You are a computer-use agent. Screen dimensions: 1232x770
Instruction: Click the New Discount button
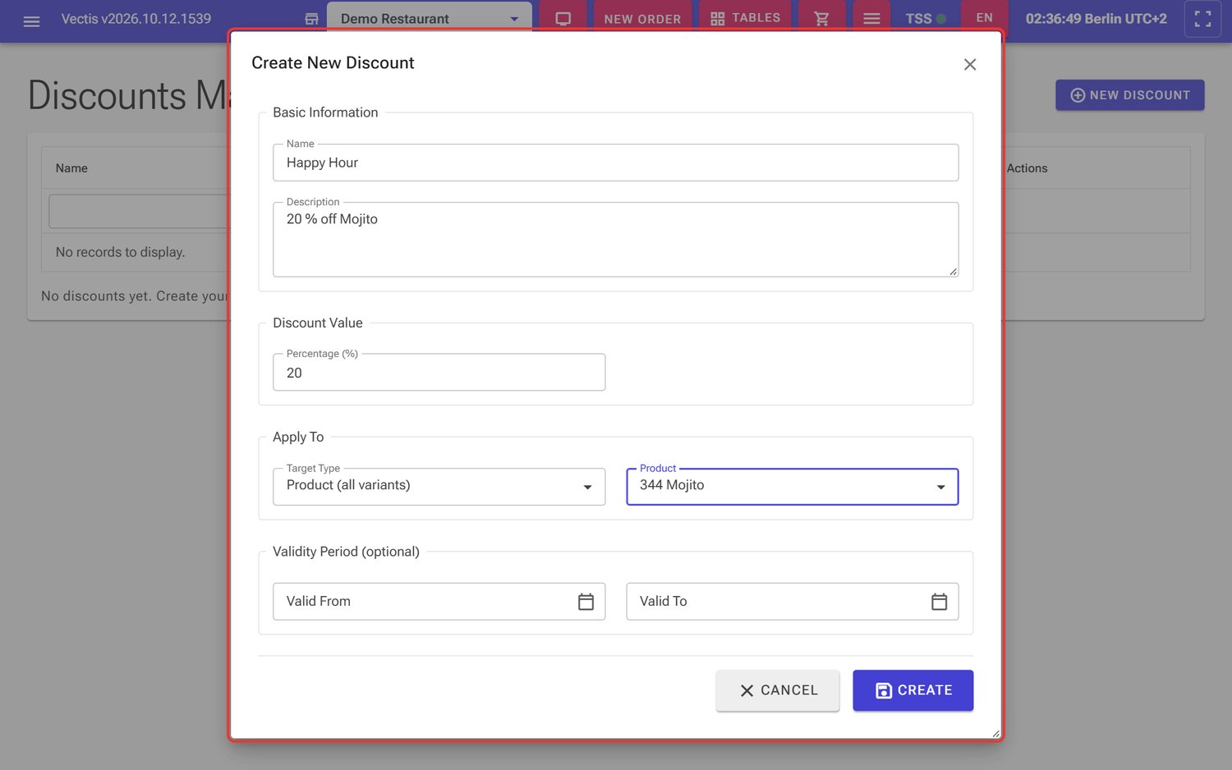click(1129, 95)
